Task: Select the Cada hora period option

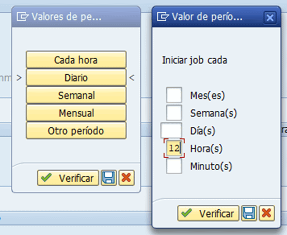Action: [76, 60]
